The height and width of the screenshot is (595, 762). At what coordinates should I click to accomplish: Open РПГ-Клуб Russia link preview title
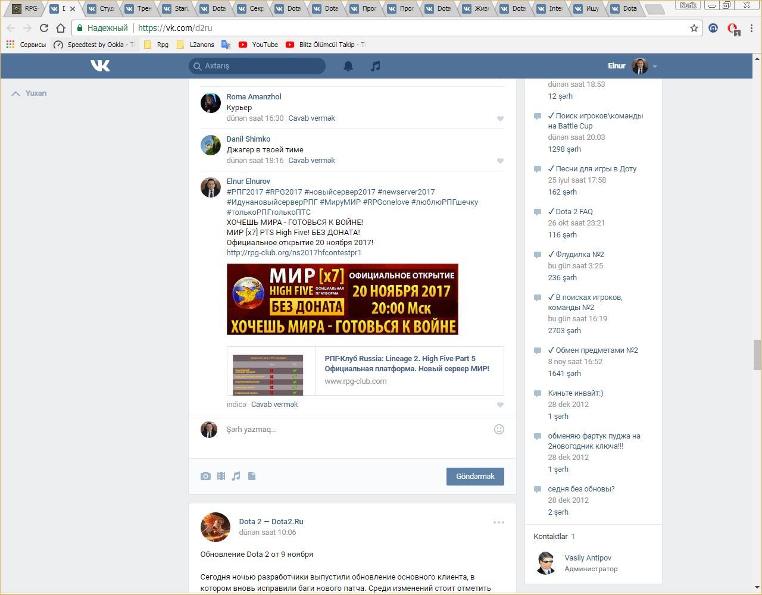click(407, 364)
